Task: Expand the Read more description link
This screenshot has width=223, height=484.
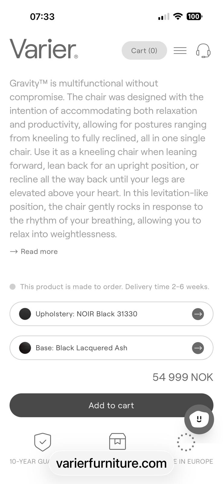Action: tap(34, 251)
